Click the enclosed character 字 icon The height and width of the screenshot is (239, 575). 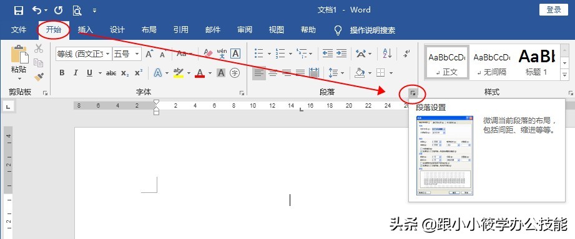(x=235, y=73)
